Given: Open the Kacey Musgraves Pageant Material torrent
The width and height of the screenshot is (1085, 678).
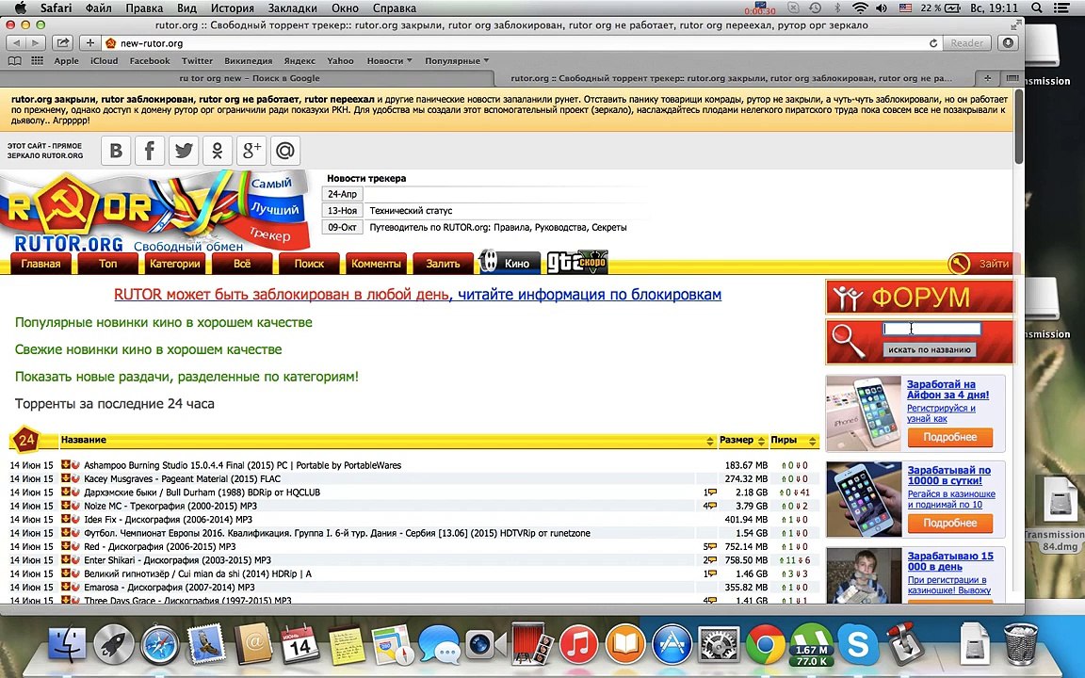Looking at the screenshot, I should pos(182,478).
